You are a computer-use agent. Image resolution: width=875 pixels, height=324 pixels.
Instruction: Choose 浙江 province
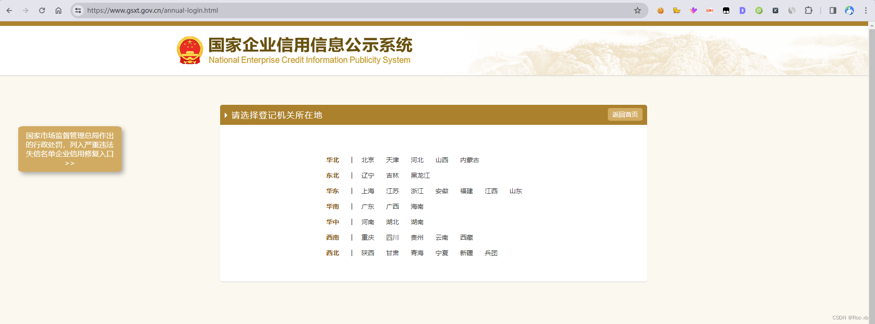[x=417, y=191]
